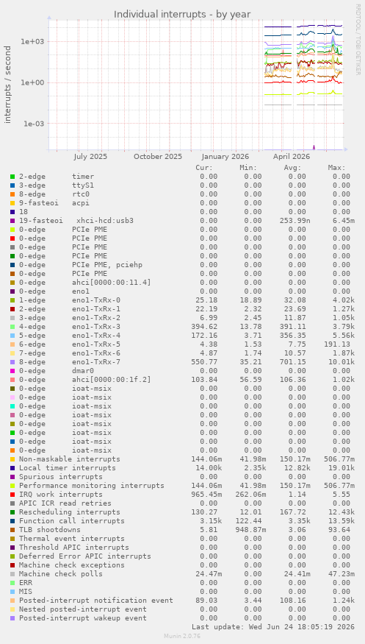
Task: Click the Machine check polls swatch
Action: pos(12,574)
